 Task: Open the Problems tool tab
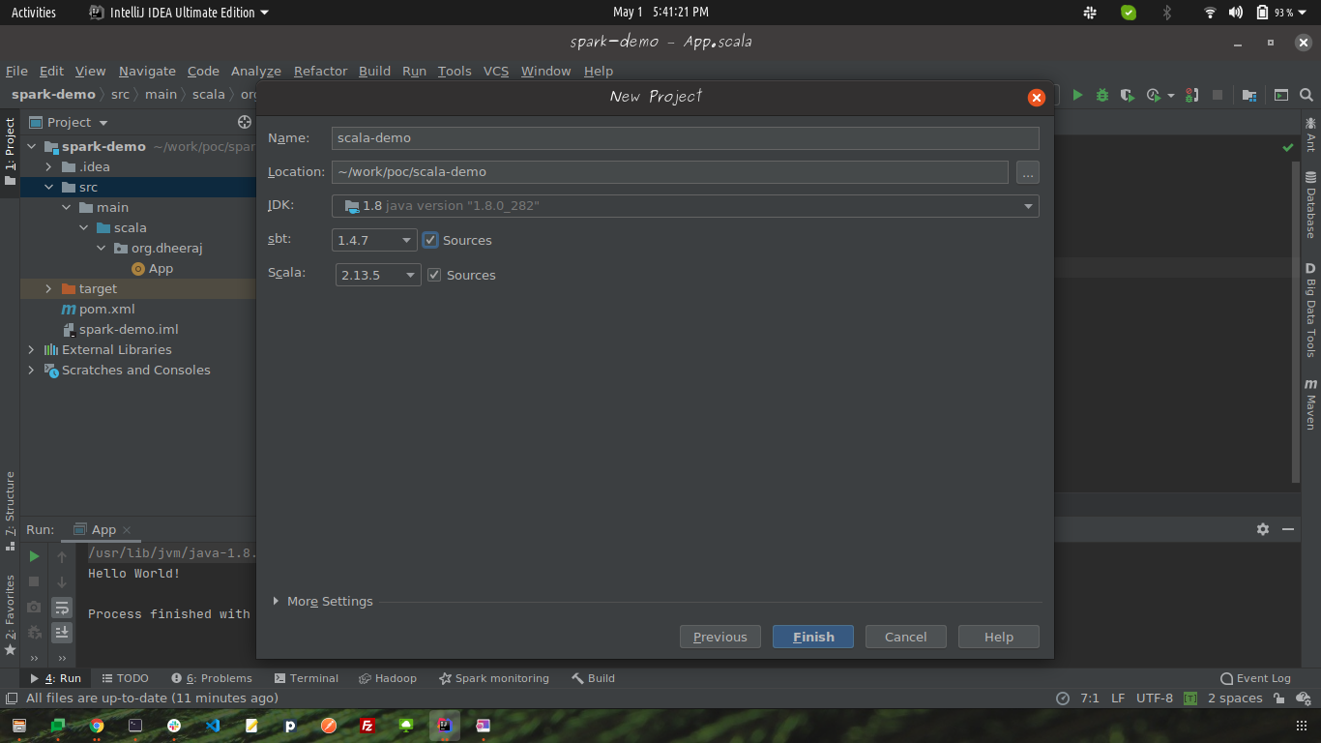pos(212,678)
